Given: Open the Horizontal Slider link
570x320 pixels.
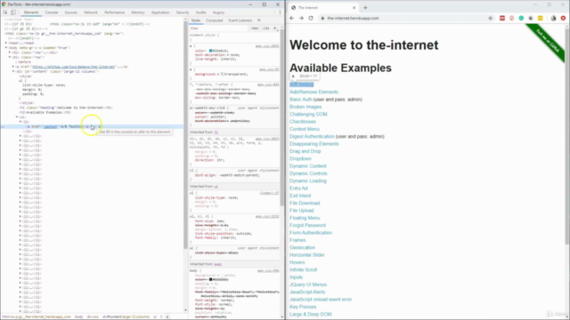Looking at the screenshot, I should pyautogui.click(x=307, y=255).
